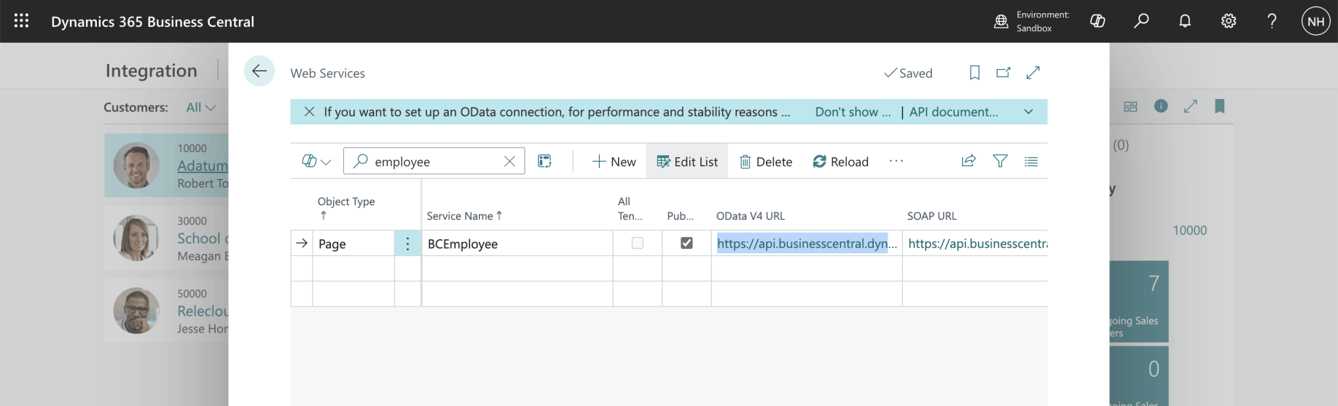Open the filter pane funnel icon
This screenshot has height=406, width=1338.
click(1000, 162)
